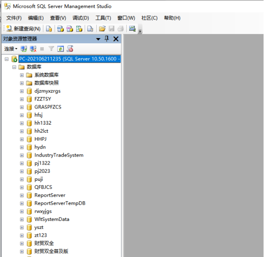Click the Database Engine Query icon
Screen dimensions: 264x257
49,29
